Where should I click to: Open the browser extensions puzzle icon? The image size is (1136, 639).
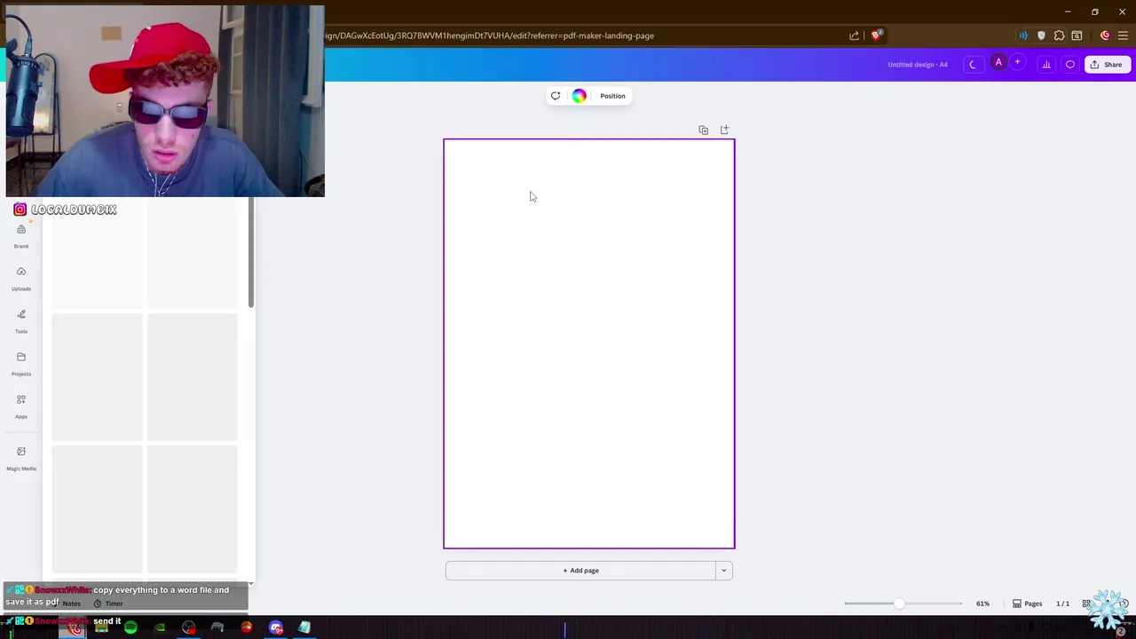click(x=1059, y=35)
